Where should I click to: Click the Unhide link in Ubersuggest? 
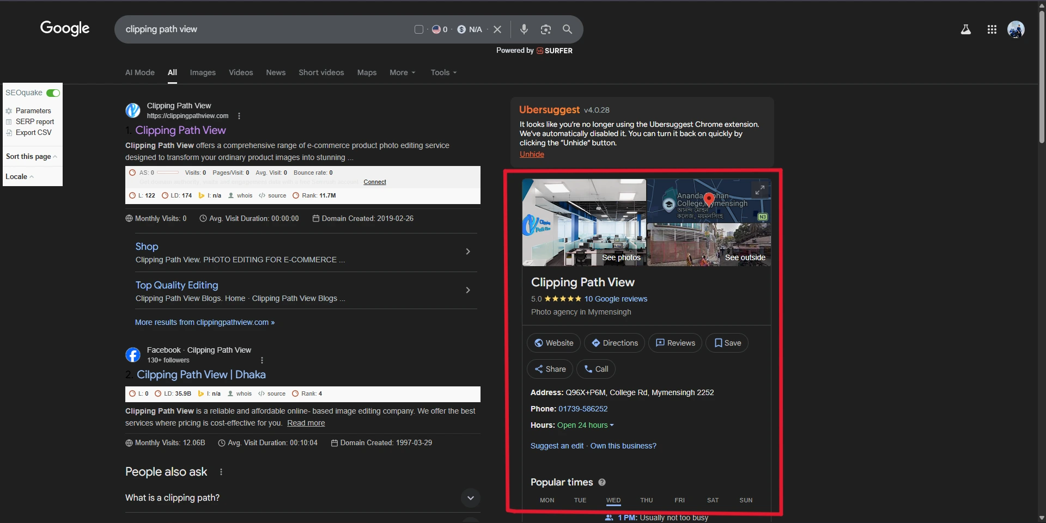[x=532, y=155]
